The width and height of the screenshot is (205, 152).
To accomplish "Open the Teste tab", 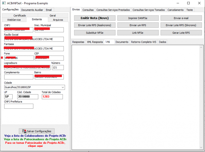I will click(190, 10).
